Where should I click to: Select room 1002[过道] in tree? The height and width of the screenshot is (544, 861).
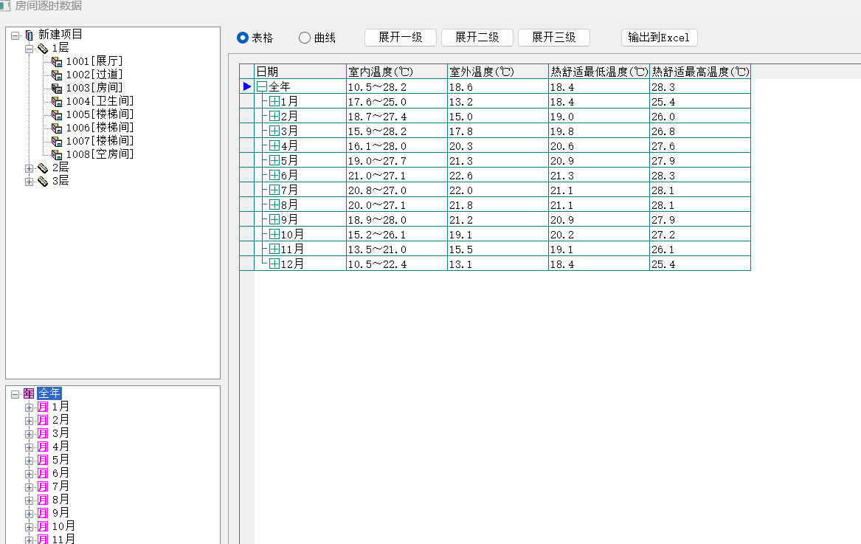(x=94, y=75)
